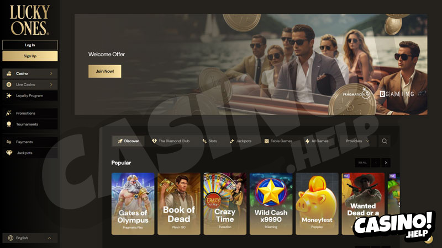442x248 pixels.
Task: Open Book of Dead game thumbnail
Action: point(179,203)
